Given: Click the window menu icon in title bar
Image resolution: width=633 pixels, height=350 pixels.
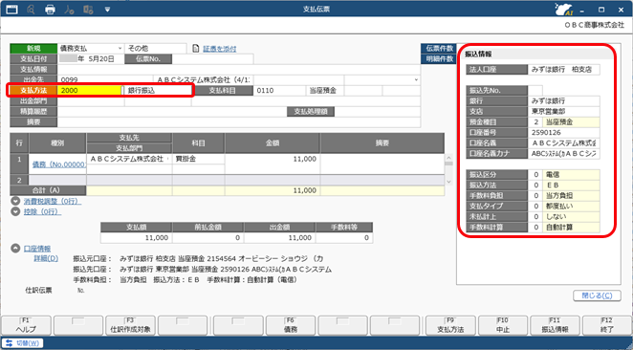Looking at the screenshot, I should 12,9.
